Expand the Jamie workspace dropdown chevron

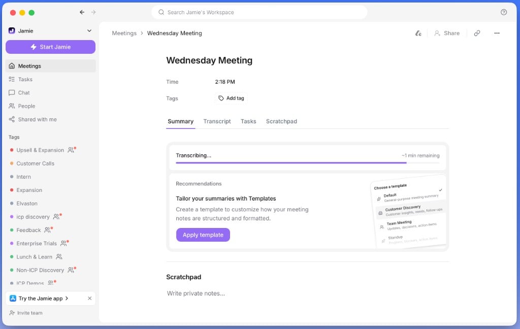[89, 30]
